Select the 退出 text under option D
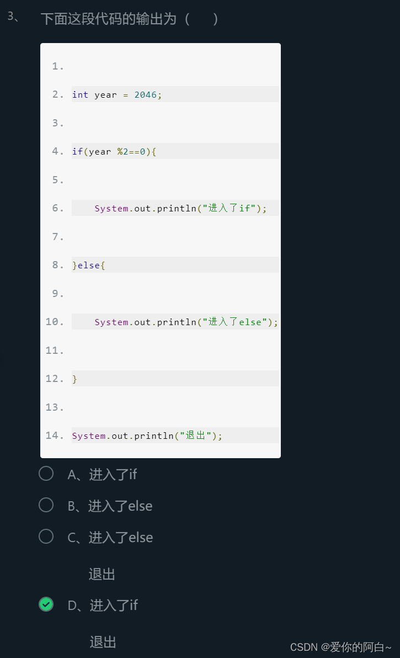This screenshot has height=658, width=400. [102, 642]
